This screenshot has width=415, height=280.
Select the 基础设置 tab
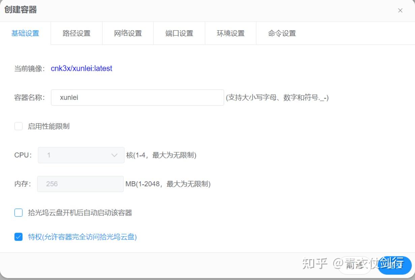click(x=25, y=33)
